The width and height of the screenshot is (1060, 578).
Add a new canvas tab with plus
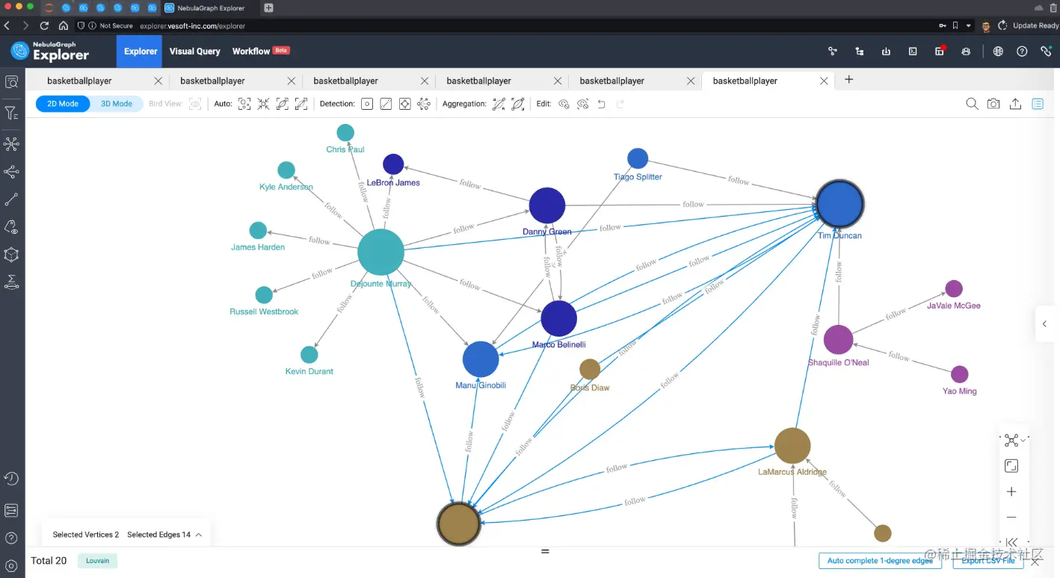click(848, 80)
